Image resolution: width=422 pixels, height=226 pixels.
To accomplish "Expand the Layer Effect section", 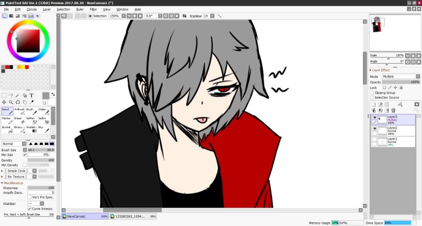I will (380, 70).
